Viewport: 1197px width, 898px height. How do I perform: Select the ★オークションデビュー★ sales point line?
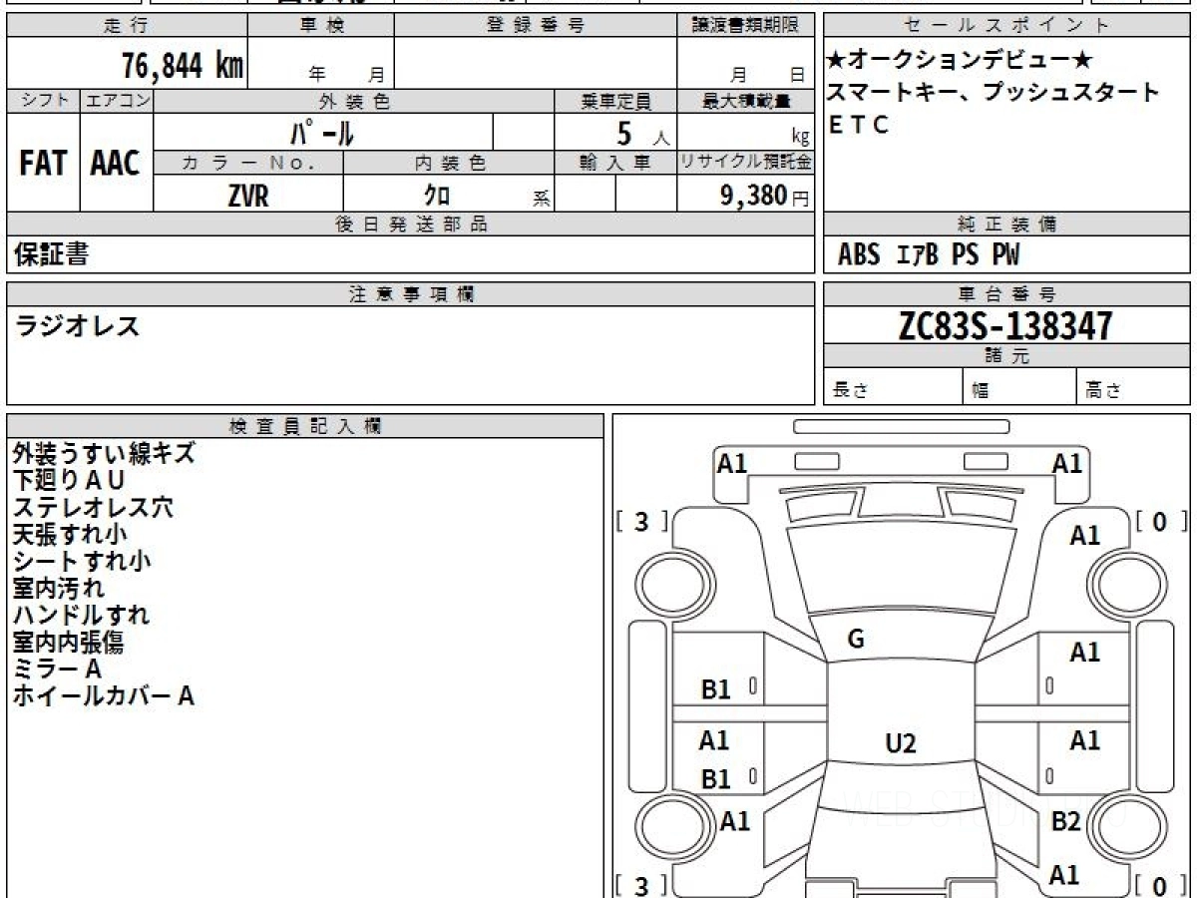960,60
